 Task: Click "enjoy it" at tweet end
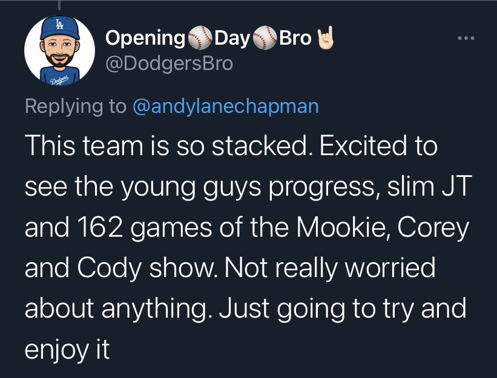(x=67, y=350)
